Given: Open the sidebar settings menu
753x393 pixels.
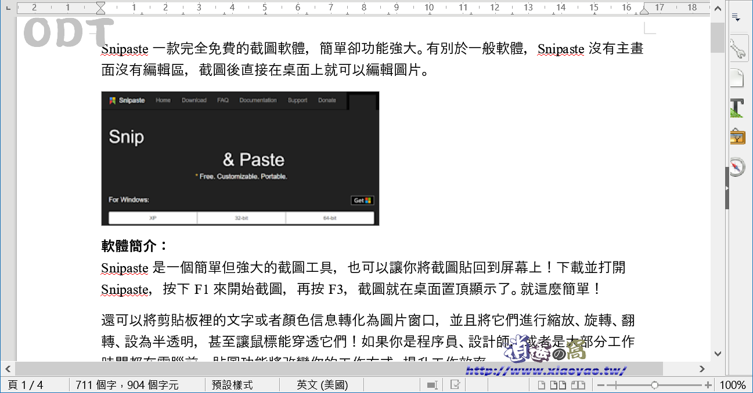Looking at the screenshot, I should click(x=737, y=17).
